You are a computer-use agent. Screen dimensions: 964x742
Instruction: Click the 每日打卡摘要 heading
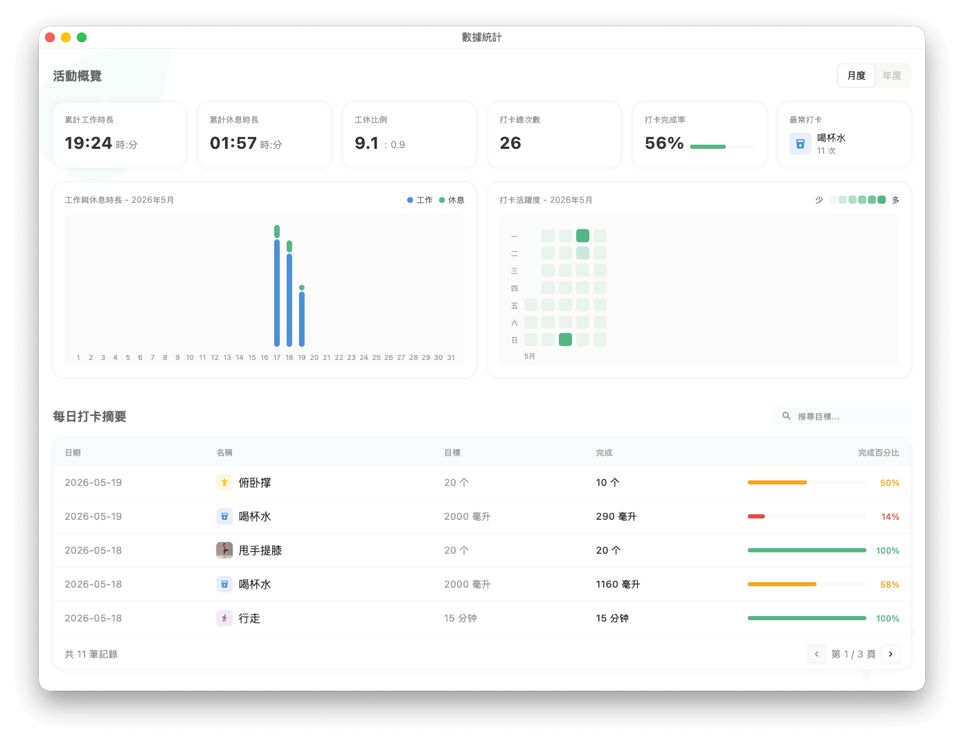pos(89,416)
